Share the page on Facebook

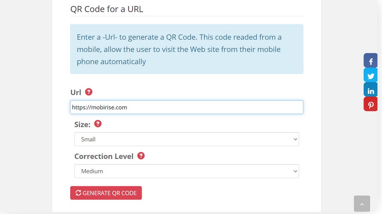coord(370,61)
